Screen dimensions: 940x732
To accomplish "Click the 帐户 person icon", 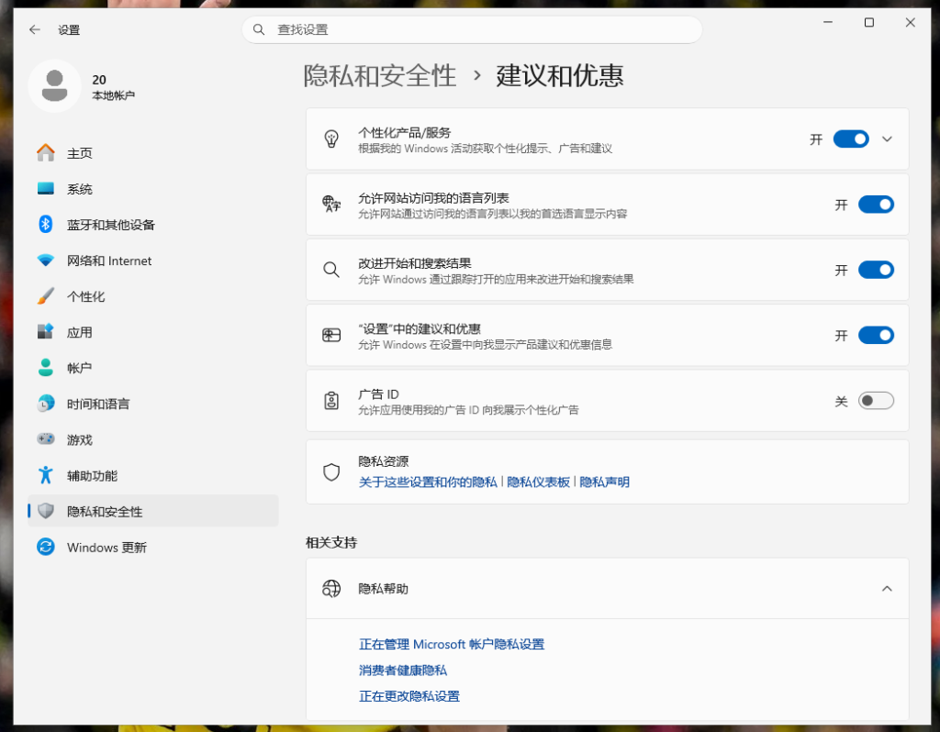I will (46, 367).
